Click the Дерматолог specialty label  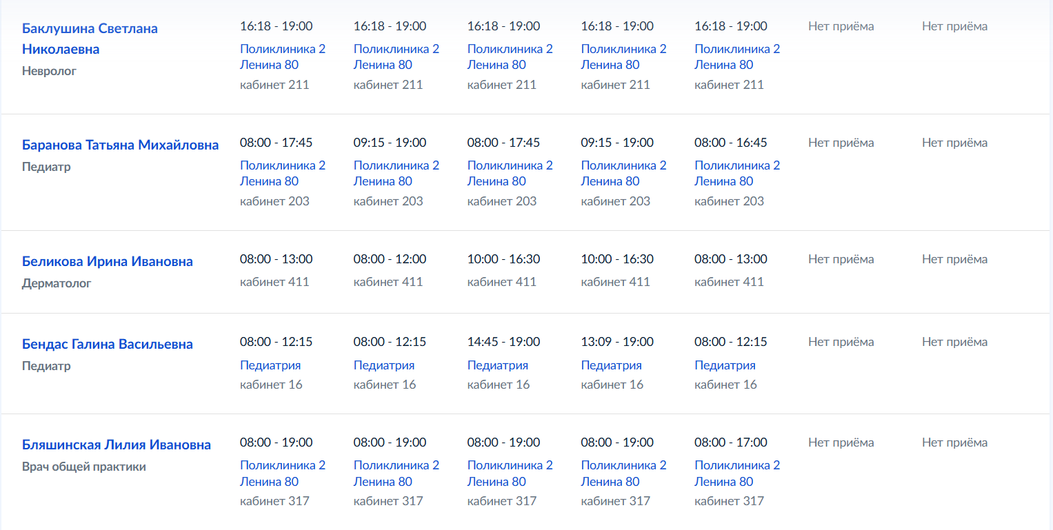[x=57, y=283]
